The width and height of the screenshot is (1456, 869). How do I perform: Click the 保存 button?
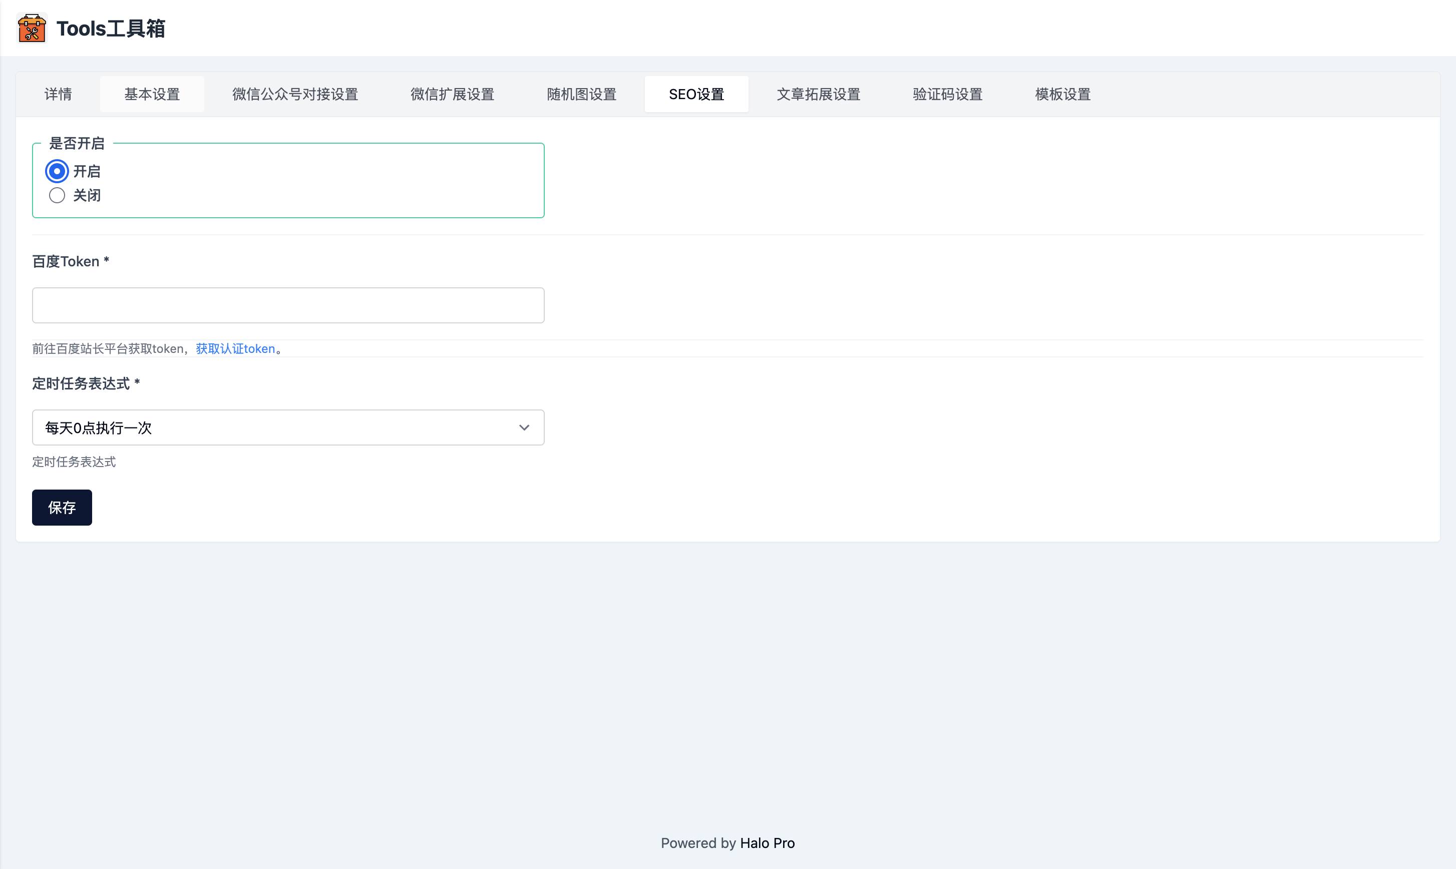click(62, 507)
